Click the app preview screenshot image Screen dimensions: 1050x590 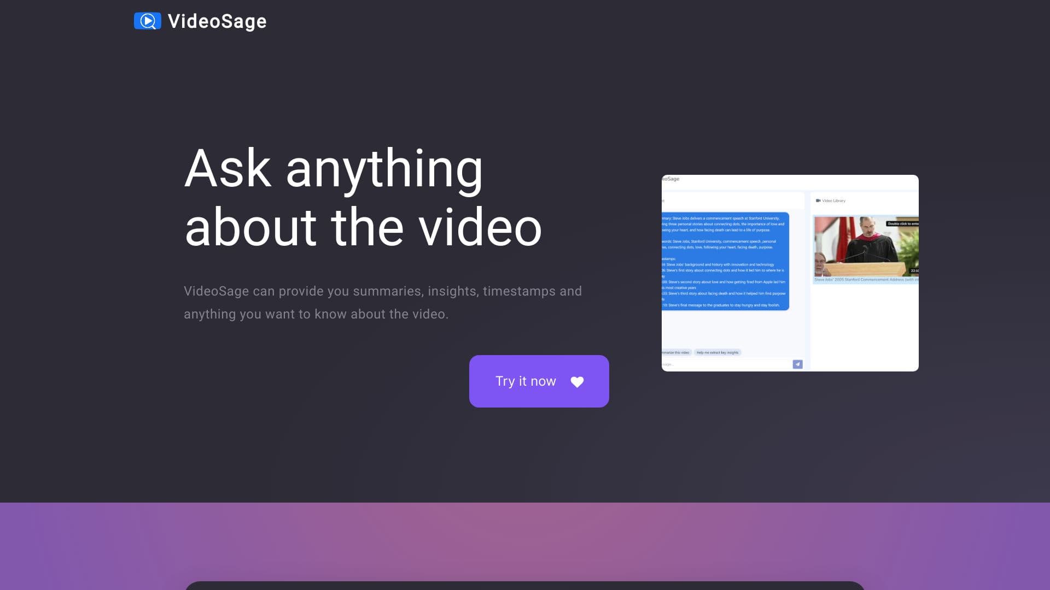point(789,273)
